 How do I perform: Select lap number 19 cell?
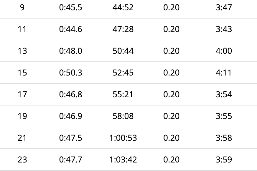coord(22,116)
